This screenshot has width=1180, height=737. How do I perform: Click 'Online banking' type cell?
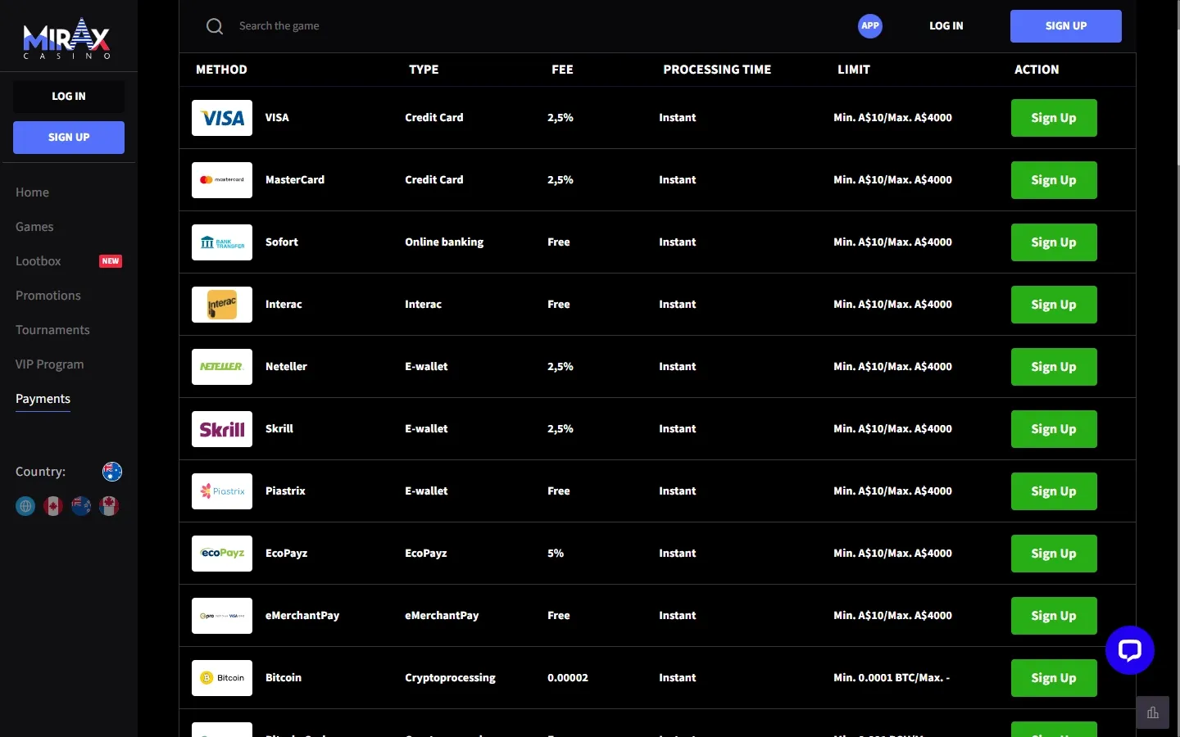(x=444, y=242)
